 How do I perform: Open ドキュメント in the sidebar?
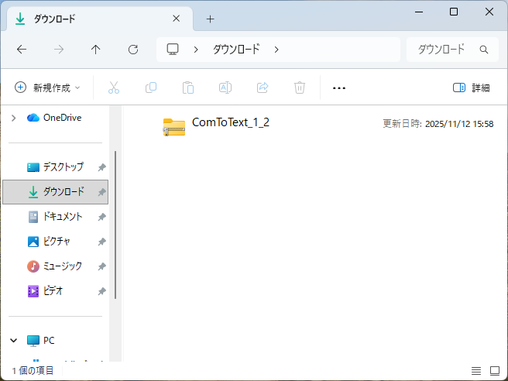[62, 217]
